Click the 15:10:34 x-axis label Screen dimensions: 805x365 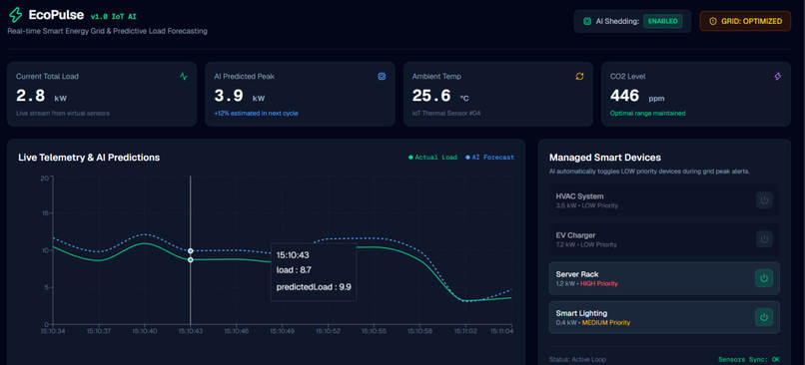click(53, 332)
